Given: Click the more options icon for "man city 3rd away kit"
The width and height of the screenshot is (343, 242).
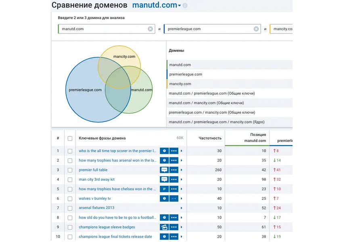Looking at the screenshot, I should (x=174, y=179).
